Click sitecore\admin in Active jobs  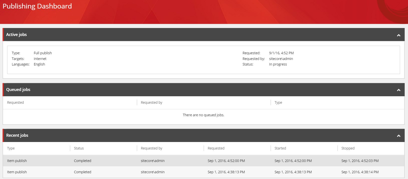(x=281, y=59)
